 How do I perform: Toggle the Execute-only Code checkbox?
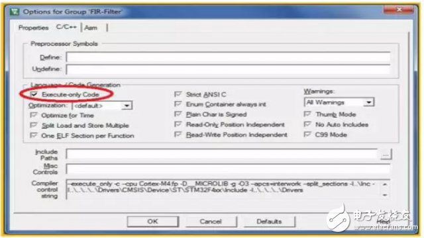coord(34,94)
